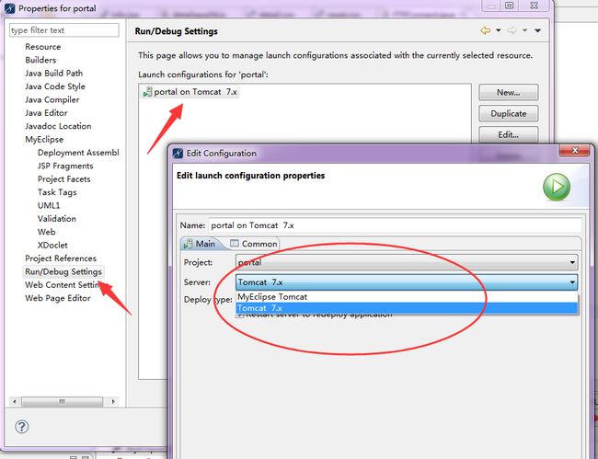The width and height of the screenshot is (598, 459).
Task: Select Builders in the properties tree
Action: [40, 60]
